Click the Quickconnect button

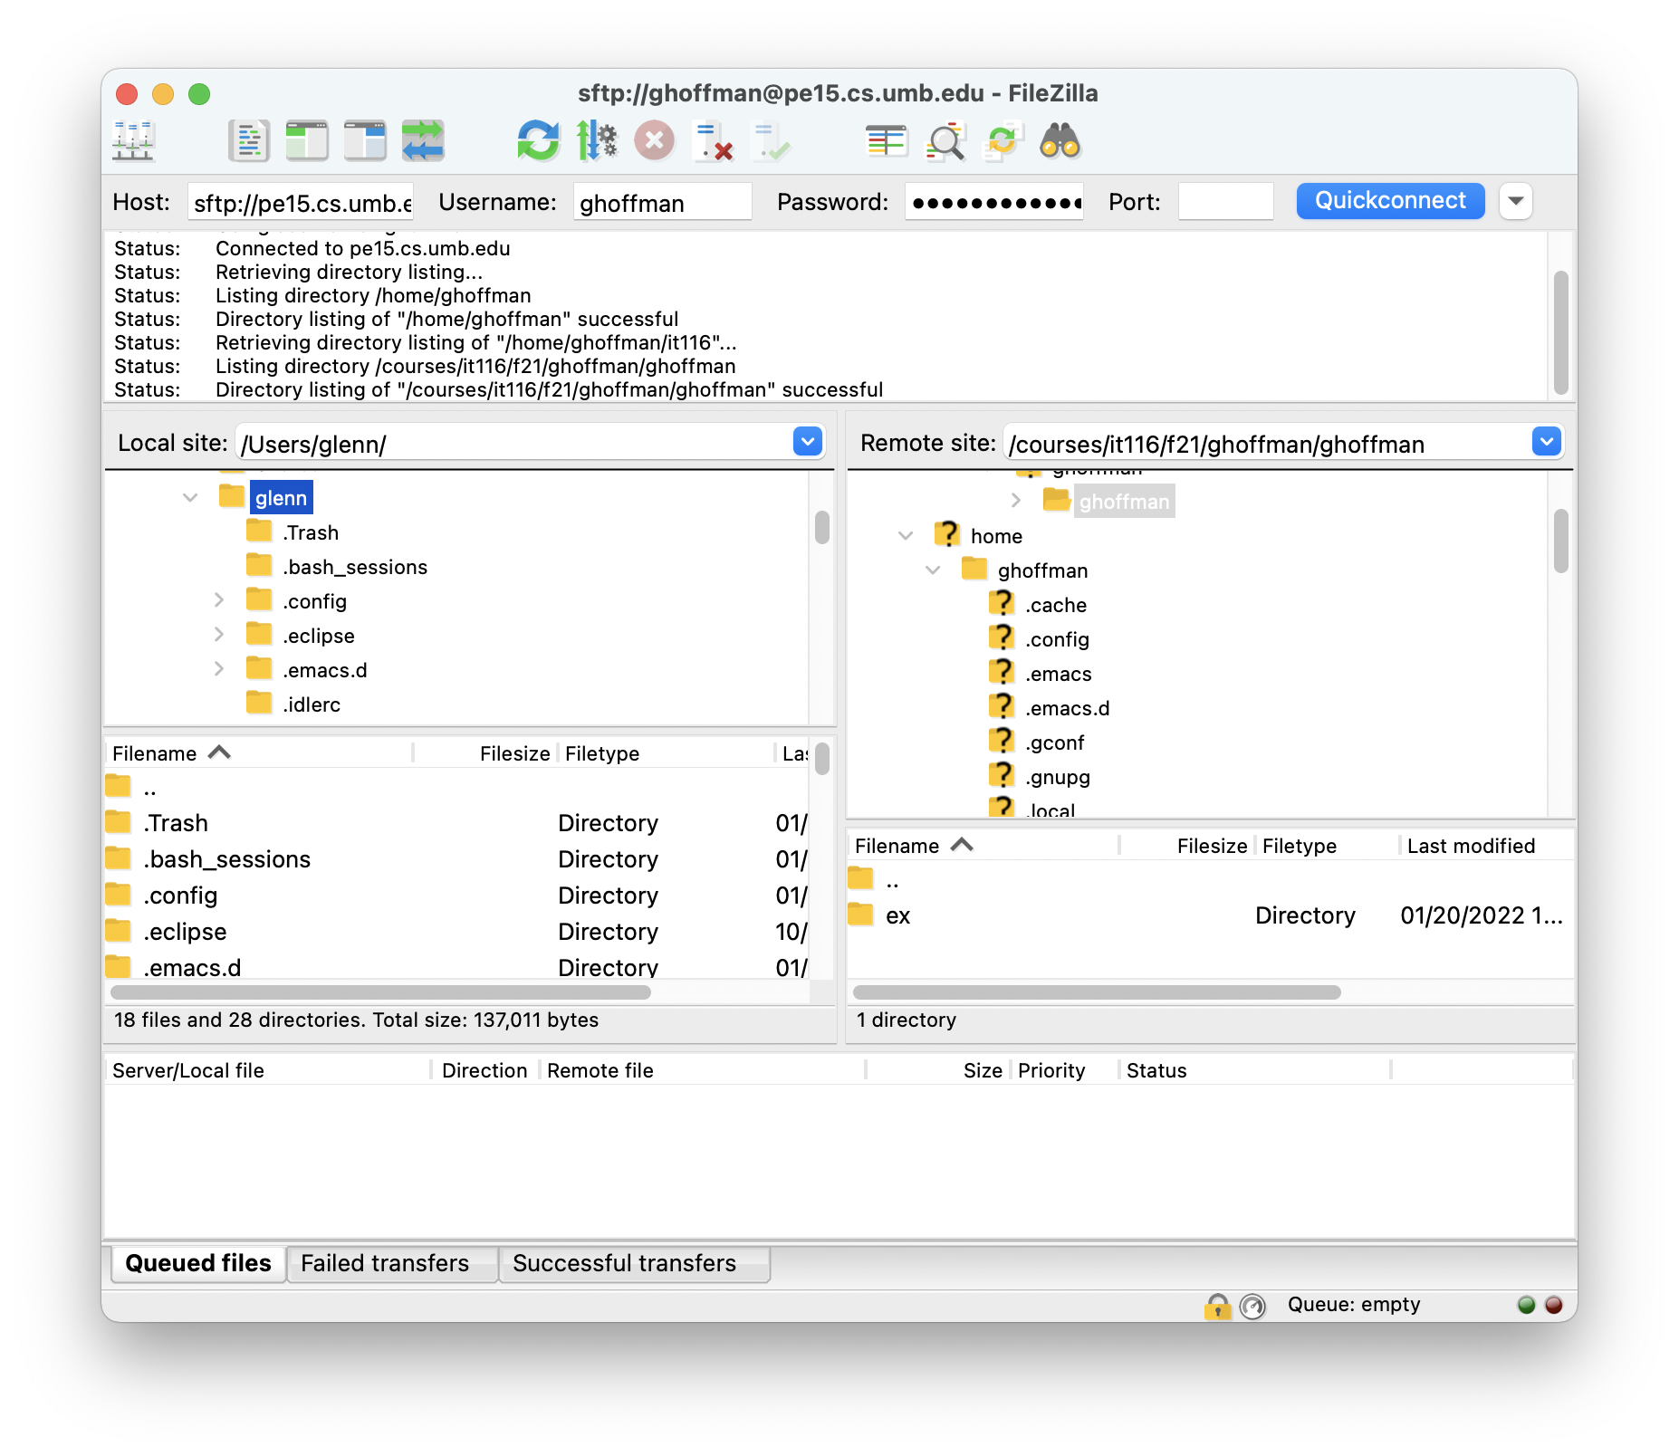click(1390, 201)
